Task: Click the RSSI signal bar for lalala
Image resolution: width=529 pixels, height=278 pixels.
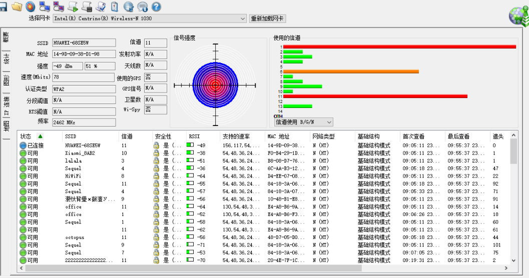Action: click(190, 160)
